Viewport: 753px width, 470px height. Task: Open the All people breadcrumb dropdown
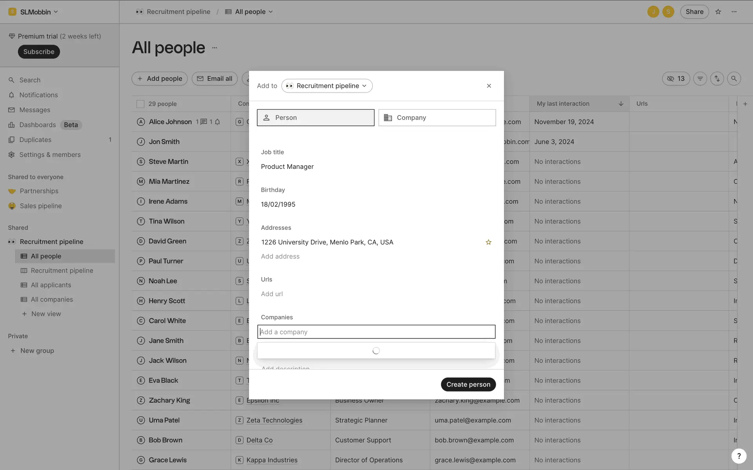(249, 12)
